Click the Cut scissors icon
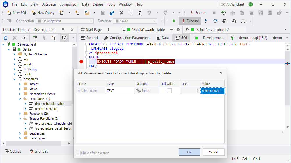Image resolution: width=291 pixels, height=163 pixels. pos(121,13)
